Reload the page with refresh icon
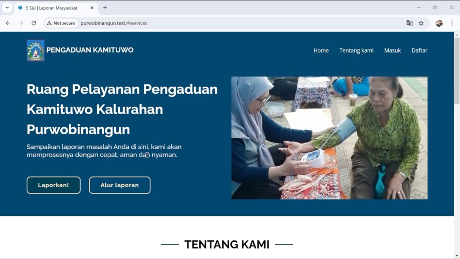The image size is (460, 259). tap(34, 23)
